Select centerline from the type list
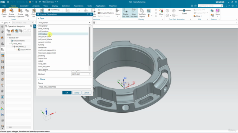 pos(63,48)
